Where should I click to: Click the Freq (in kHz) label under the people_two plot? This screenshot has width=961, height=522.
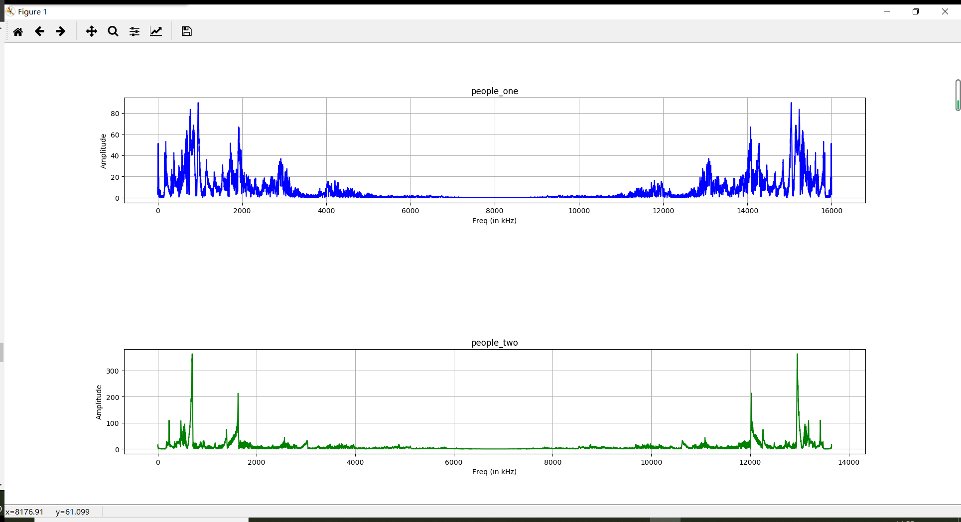(x=494, y=472)
